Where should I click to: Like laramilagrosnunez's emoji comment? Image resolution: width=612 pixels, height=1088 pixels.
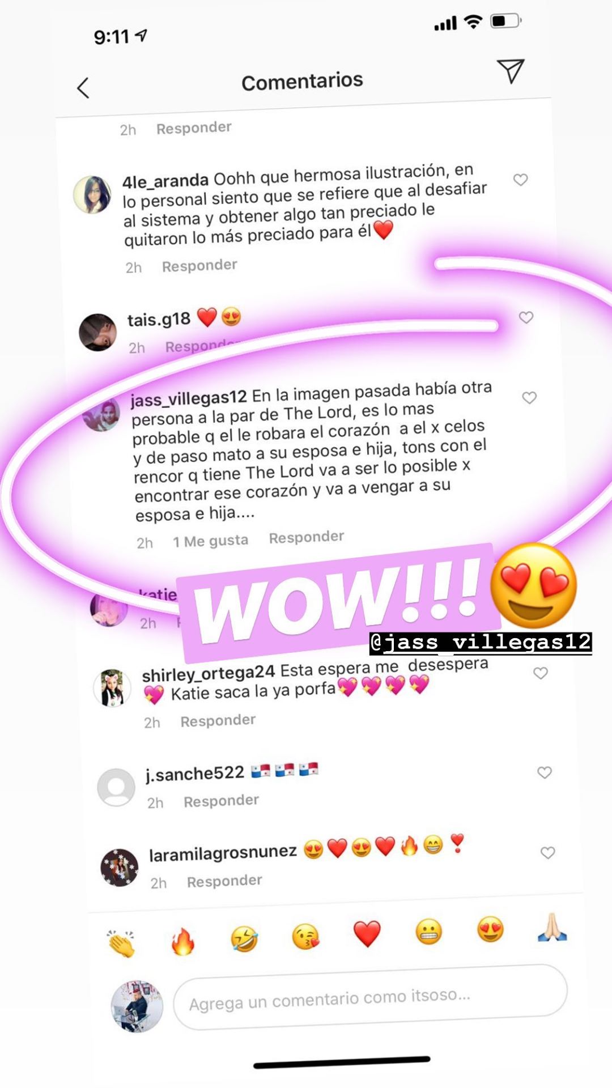pyautogui.click(x=547, y=853)
